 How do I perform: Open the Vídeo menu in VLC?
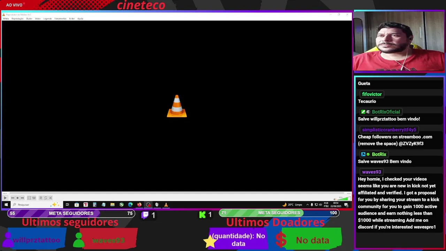(38, 19)
